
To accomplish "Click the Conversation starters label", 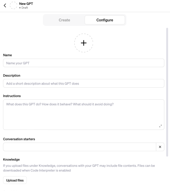I will (19, 139).
